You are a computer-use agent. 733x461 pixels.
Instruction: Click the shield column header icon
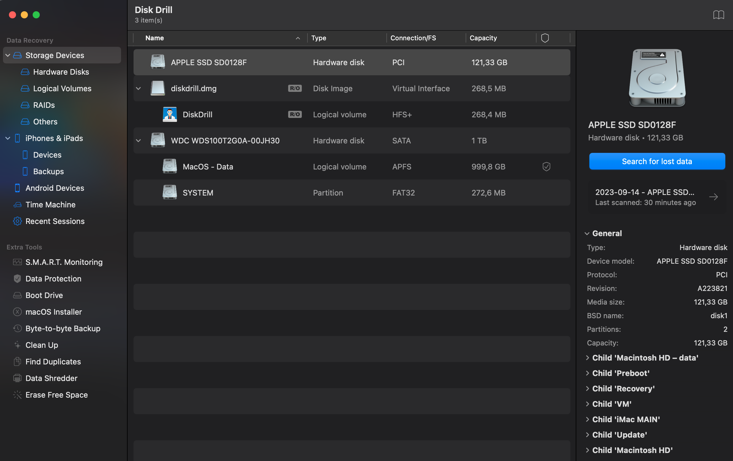point(545,38)
